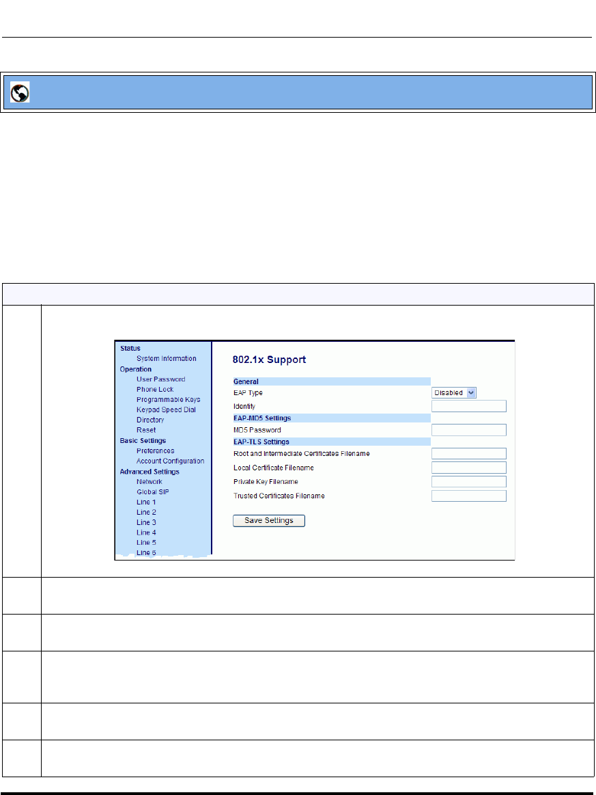This screenshot has height=795, width=596.
Task: Click the Status section heading
Action: (130, 349)
